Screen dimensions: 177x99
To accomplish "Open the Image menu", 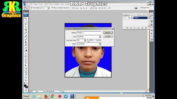I will (x=36, y=4).
